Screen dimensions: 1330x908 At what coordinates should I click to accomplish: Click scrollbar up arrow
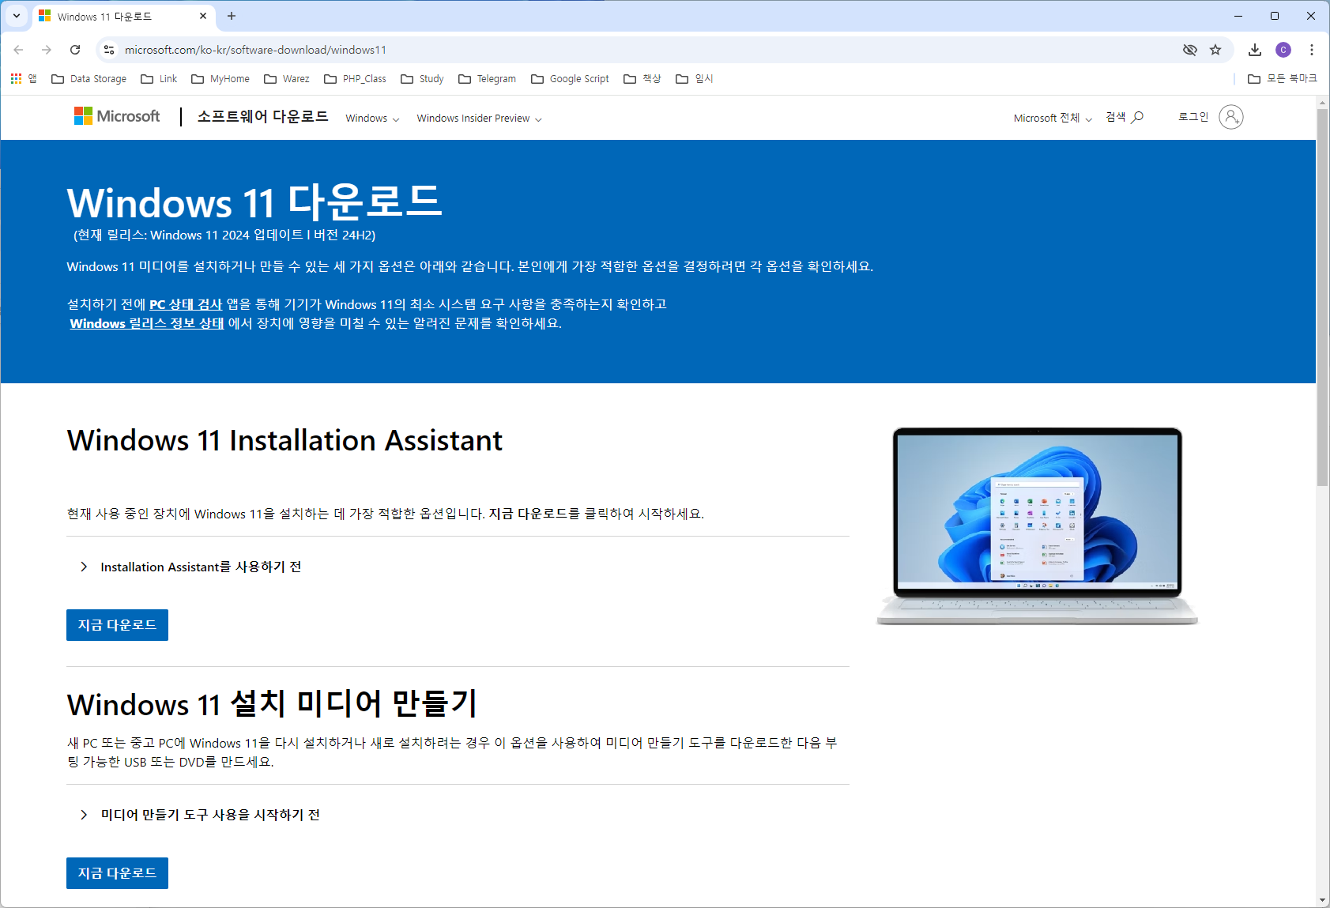pos(1322,103)
